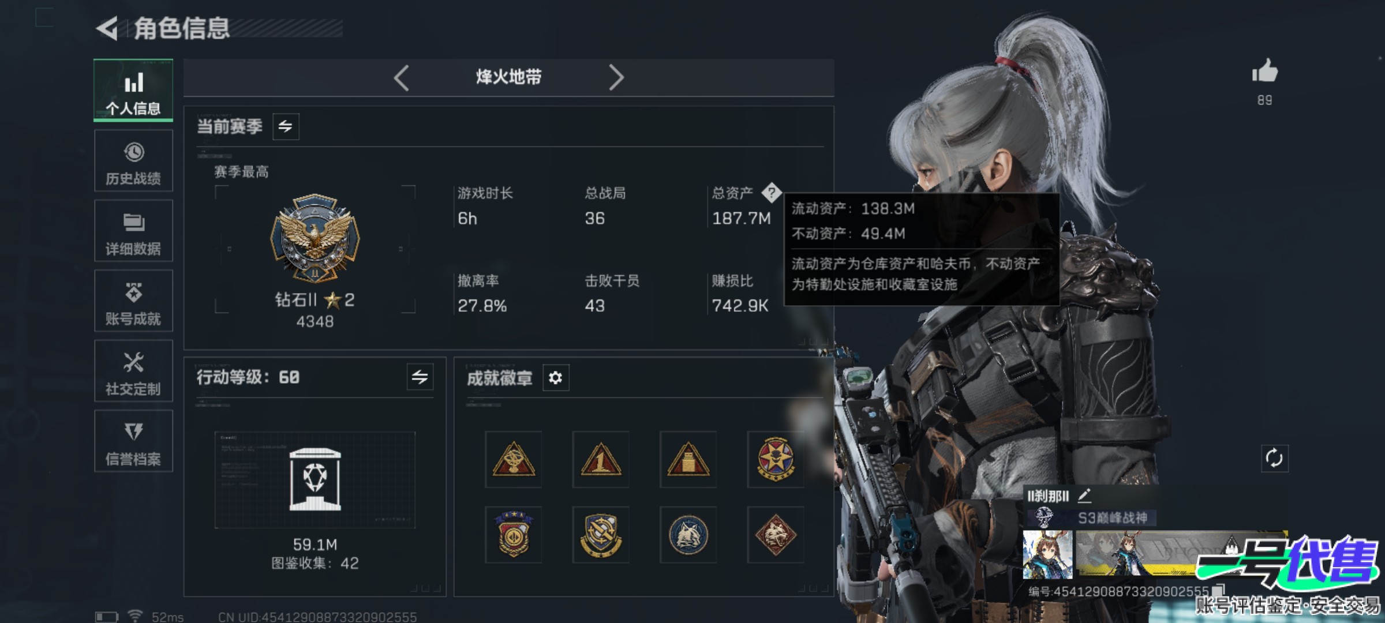Select the gold eagle 钻石II rank emblem

coord(315,238)
